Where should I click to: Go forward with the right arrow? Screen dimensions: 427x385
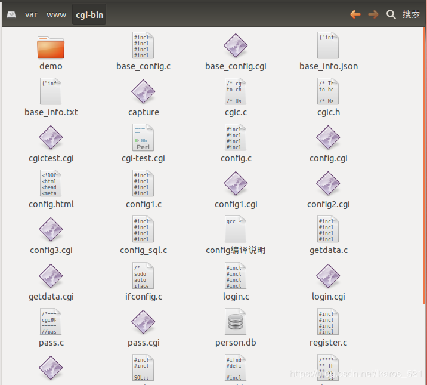(x=373, y=14)
